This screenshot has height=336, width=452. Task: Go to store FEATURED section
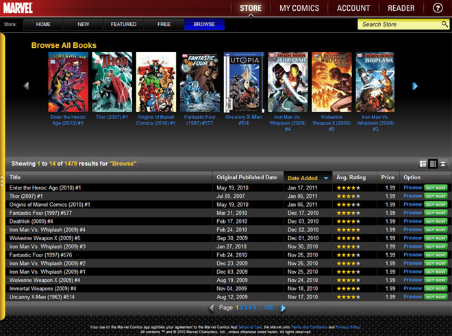click(123, 24)
